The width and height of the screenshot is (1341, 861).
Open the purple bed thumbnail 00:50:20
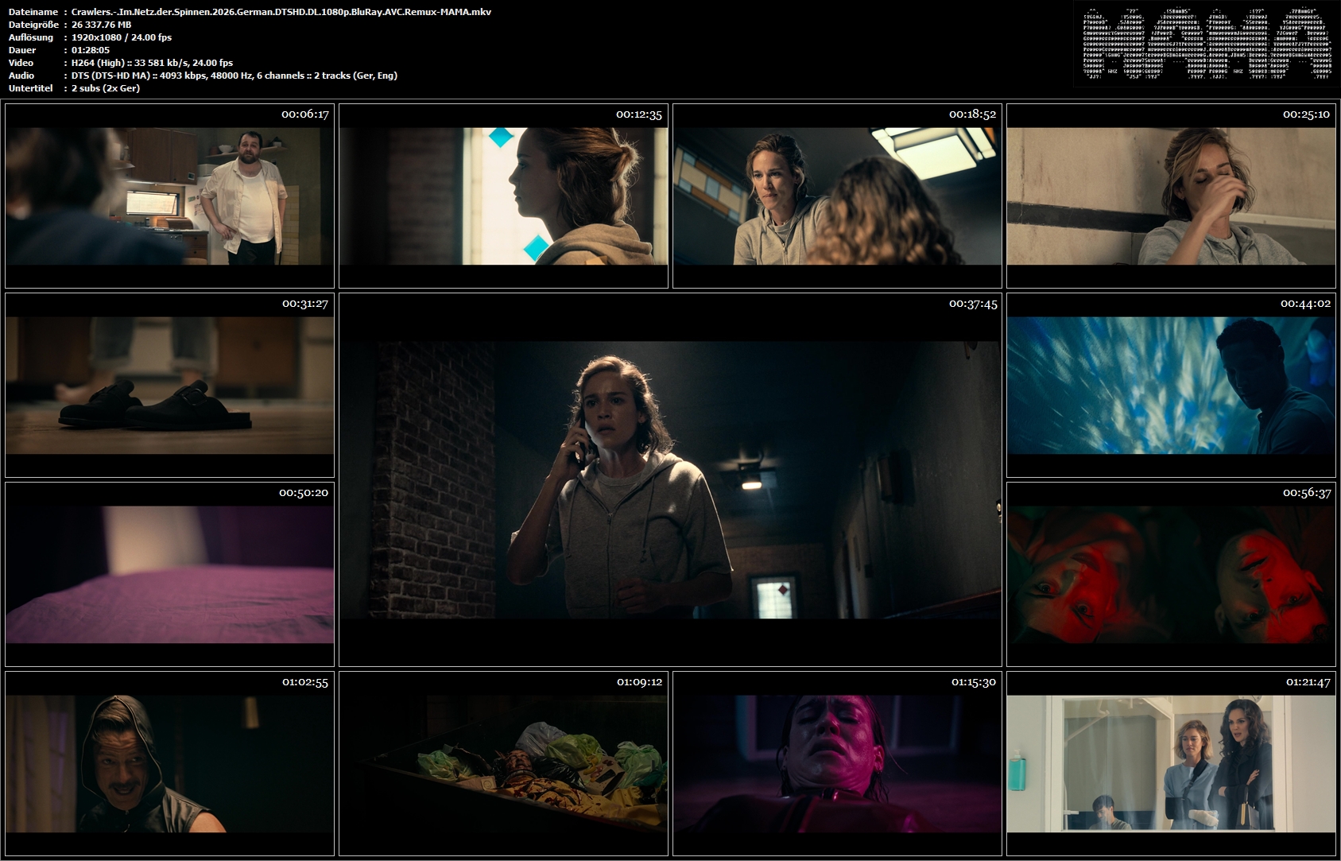point(169,574)
